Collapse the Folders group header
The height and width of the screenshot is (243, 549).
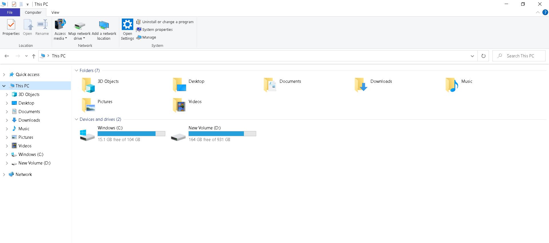click(x=76, y=71)
